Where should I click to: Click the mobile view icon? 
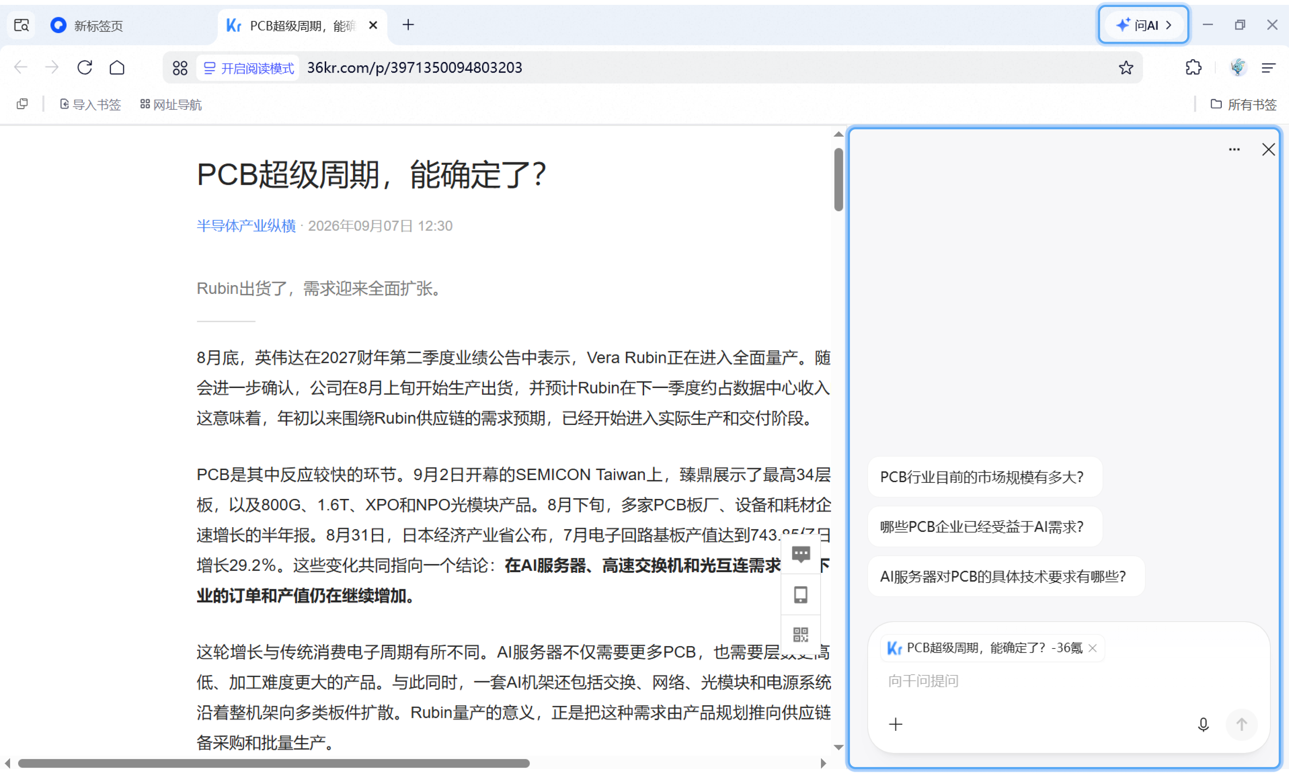click(800, 594)
